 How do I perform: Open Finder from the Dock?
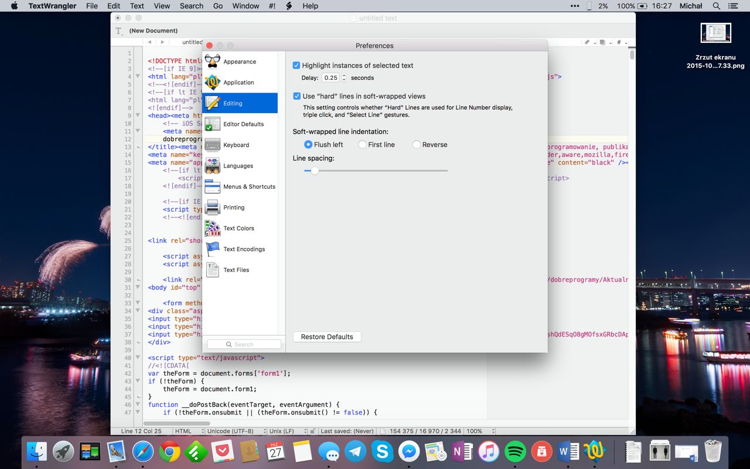(37, 451)
